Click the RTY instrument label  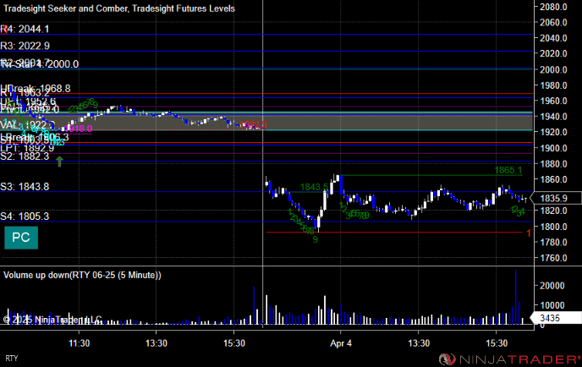tap(12, 359)
